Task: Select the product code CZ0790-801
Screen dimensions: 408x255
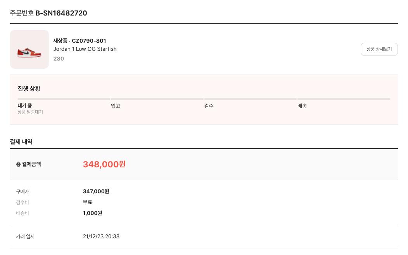Action: (89, 41)
